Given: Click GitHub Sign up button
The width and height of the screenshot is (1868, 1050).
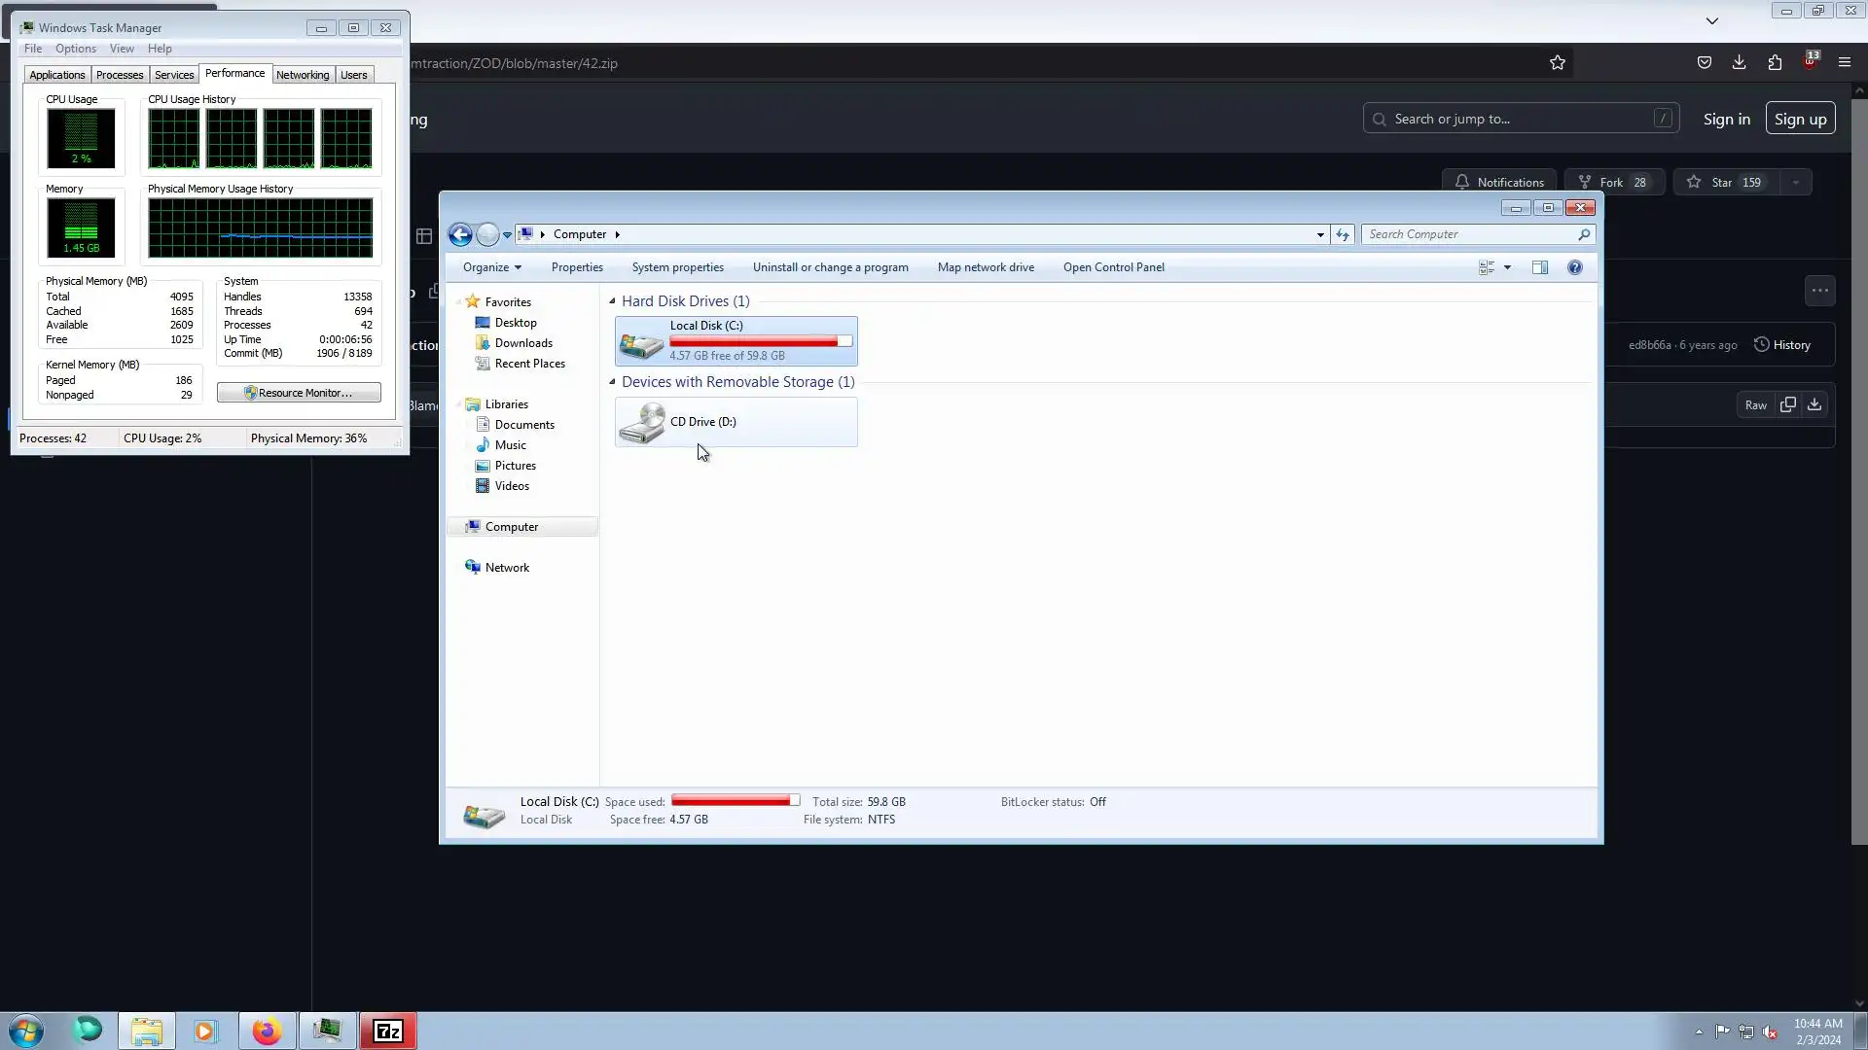Looking at the screenshot, I should (1799, 119).
